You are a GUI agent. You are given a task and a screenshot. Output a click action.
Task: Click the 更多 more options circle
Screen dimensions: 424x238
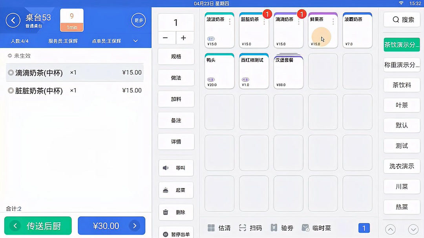point(138,20)
